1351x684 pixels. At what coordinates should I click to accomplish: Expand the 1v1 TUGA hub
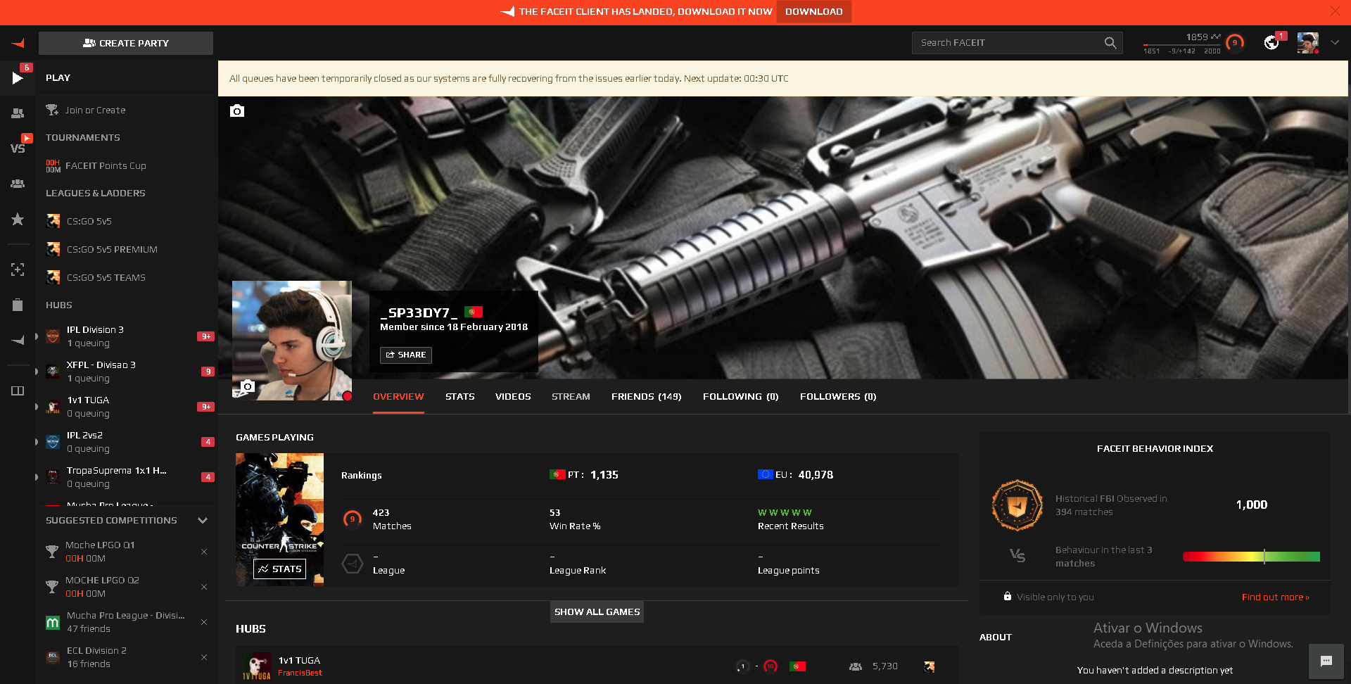37,407
